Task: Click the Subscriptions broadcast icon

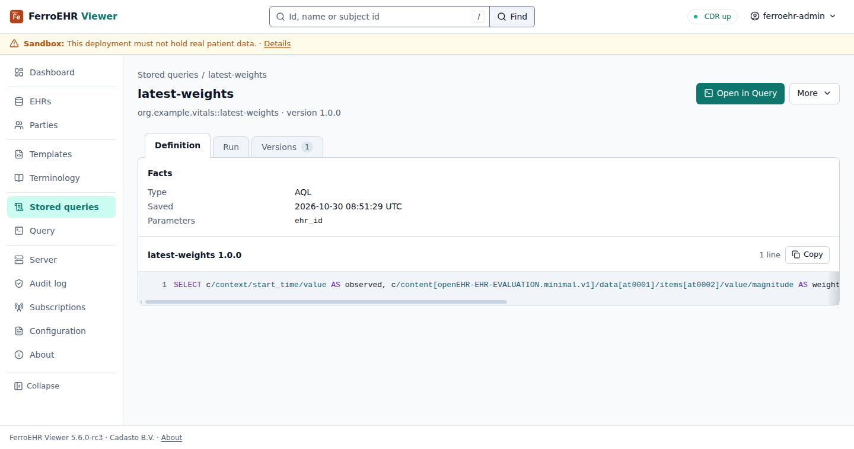Action: pos(19,307)
